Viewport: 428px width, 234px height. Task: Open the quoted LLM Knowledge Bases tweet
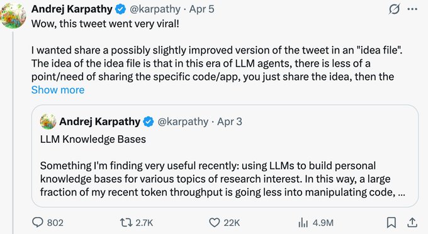[x=225, y=156]
